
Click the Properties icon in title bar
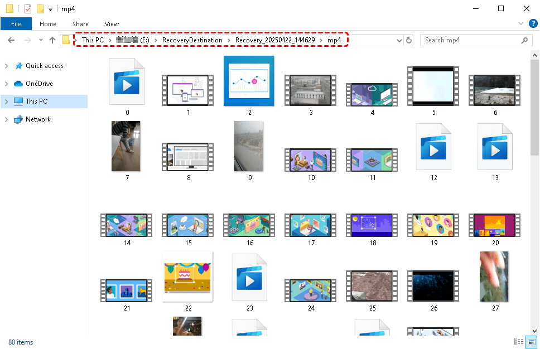point(28,8)
